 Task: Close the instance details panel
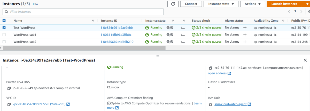click(x=305, y=60)
